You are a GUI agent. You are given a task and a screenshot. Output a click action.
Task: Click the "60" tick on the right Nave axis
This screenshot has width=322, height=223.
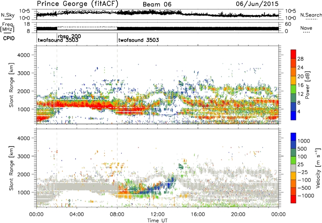(x=288, y=24)
